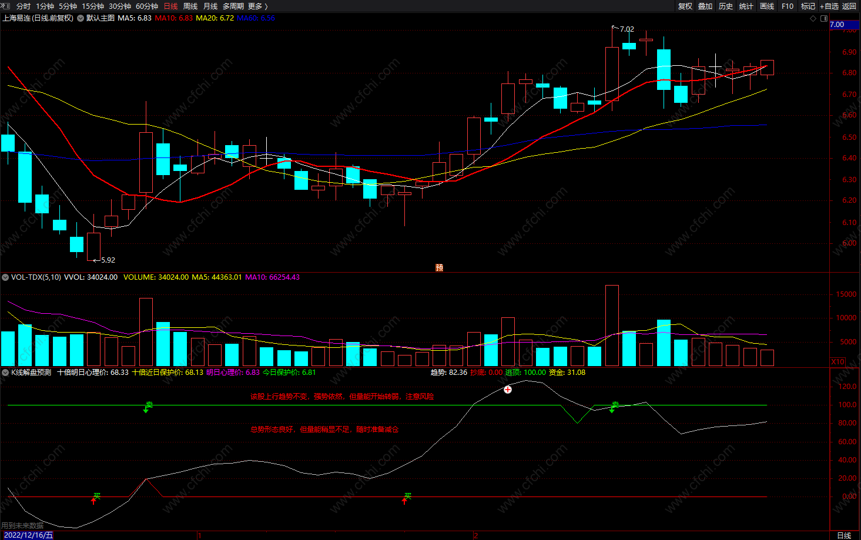
Task: Click the volume MA5: 44363.01 label
Action: pyautogui.click(x=217, y=277)
